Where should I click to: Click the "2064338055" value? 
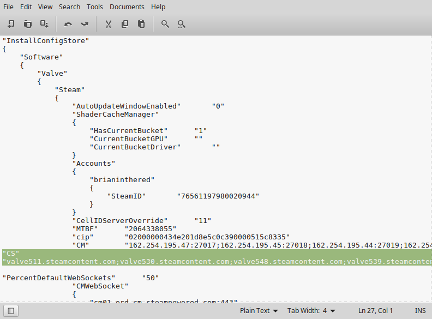(x=151, y=229)
